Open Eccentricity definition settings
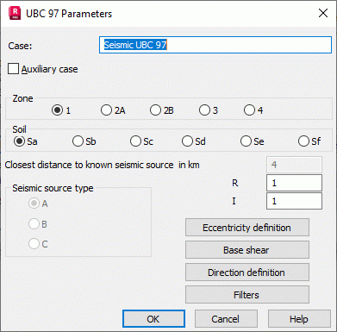Image resolution: width=337 pixels, height=332 pixels. click(247, 228)
